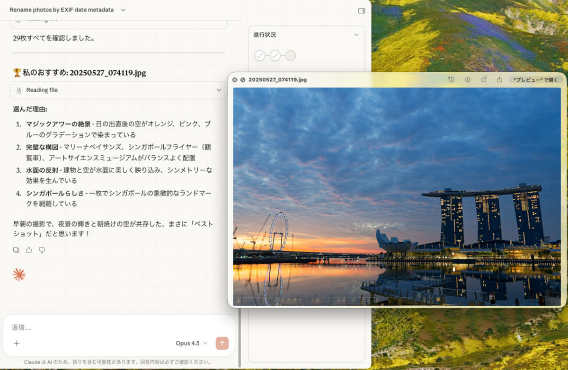Open the attachment plus icon in reply box
568x370 pixels.
[16, 343]
